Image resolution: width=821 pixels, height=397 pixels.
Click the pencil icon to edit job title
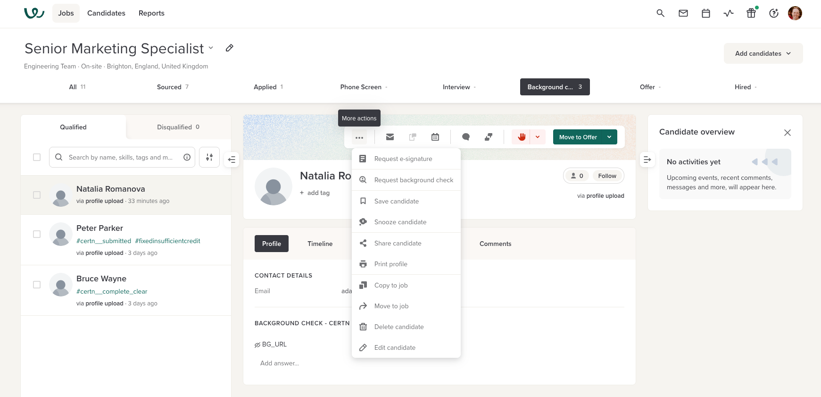(x=229, y=48)
